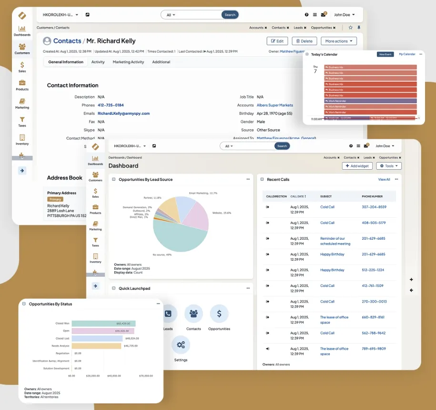436x410 pixels.
Task: Open the All search scope dropdown in Contacts window
Action: pos(171,15)
